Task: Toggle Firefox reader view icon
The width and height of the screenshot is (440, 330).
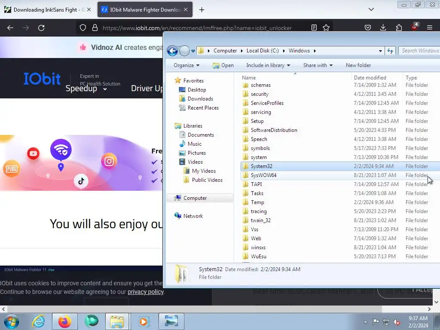Action: pyautogui.click(x=314, y=28)
